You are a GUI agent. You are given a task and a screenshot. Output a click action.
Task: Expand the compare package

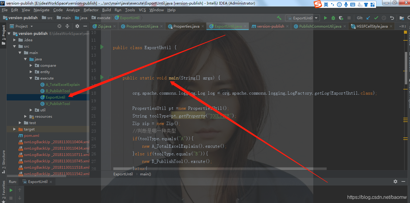(31, 65)
